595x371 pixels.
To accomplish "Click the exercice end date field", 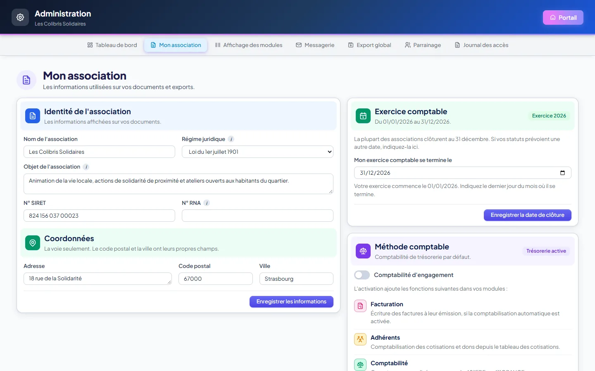I will point(463,173).
